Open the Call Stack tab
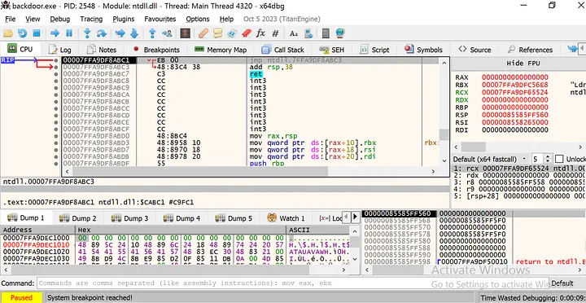Screen dimensions: 586x303 pyautogui.click(x=283, y=50)
